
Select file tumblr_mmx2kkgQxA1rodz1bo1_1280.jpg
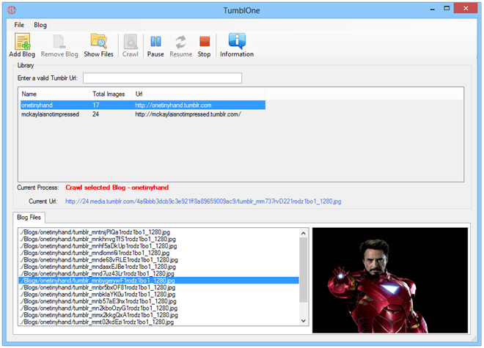(158, 315)
